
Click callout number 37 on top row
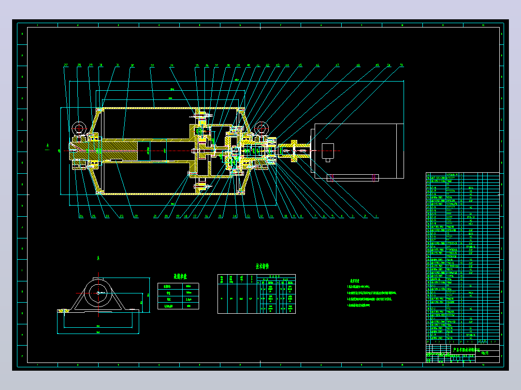click(217, 65)
